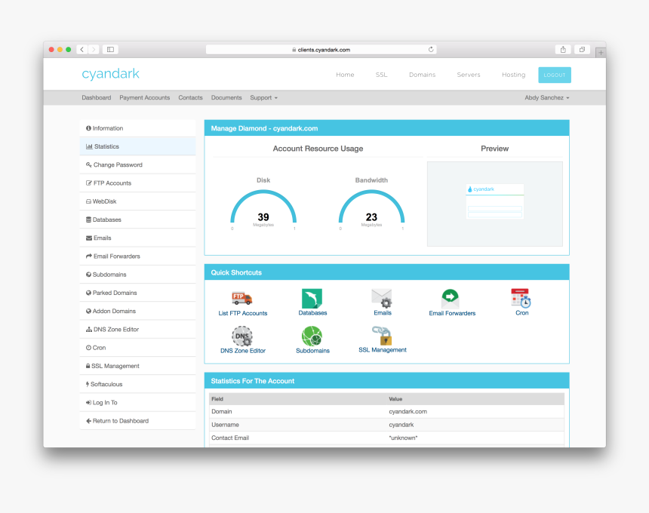649x513 pixels.
Task: Click the clients.cyandark.com address bar
Action: pyautogui.click(x=321, y=50)
